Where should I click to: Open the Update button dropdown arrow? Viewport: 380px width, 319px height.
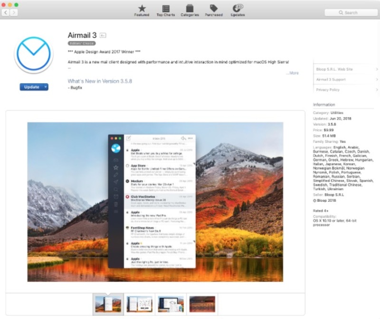(46, 87)
